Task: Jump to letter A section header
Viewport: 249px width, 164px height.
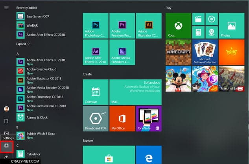Action: point(17,54)
